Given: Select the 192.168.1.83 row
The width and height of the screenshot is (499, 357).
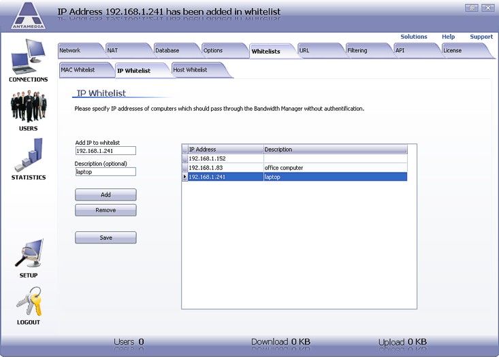Looking at the screenshot, I should click(x=294, y=167).
